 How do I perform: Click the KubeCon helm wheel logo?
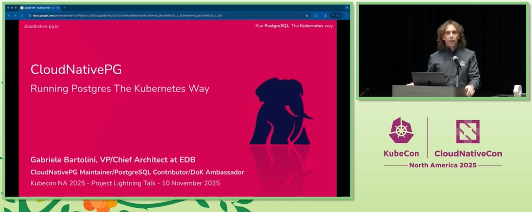pyautogui.click(x=401, y=131)
